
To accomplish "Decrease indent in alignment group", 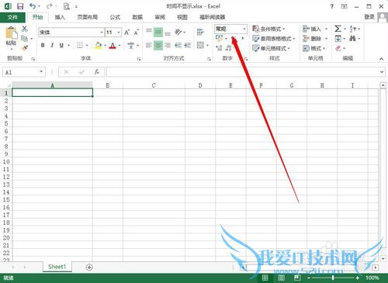I will (x=178, y=46).
